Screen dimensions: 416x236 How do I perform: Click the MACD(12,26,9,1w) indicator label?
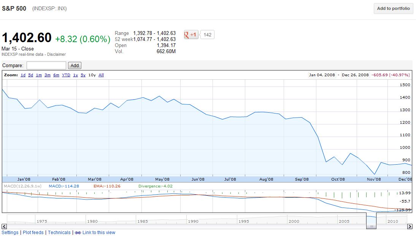point(22,186)
